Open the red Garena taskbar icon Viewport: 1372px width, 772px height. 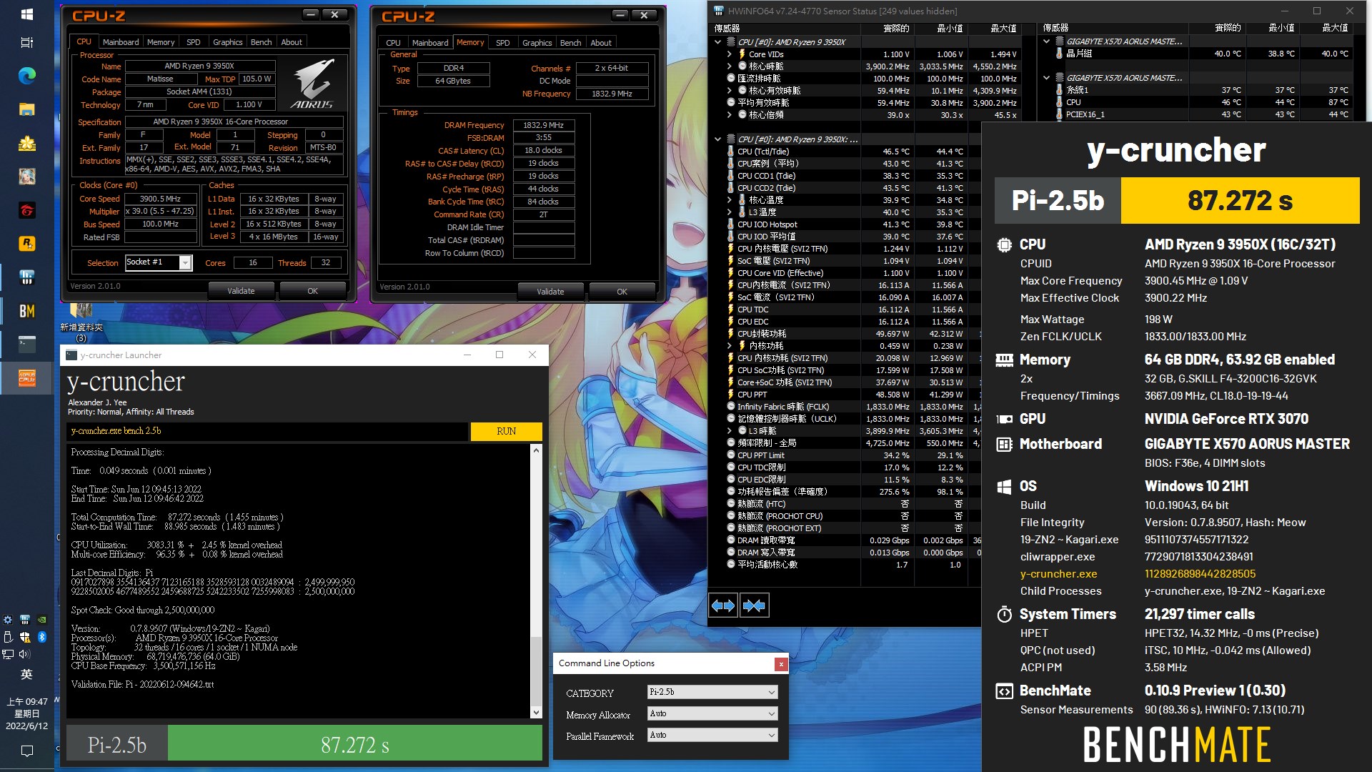(26, 210)
